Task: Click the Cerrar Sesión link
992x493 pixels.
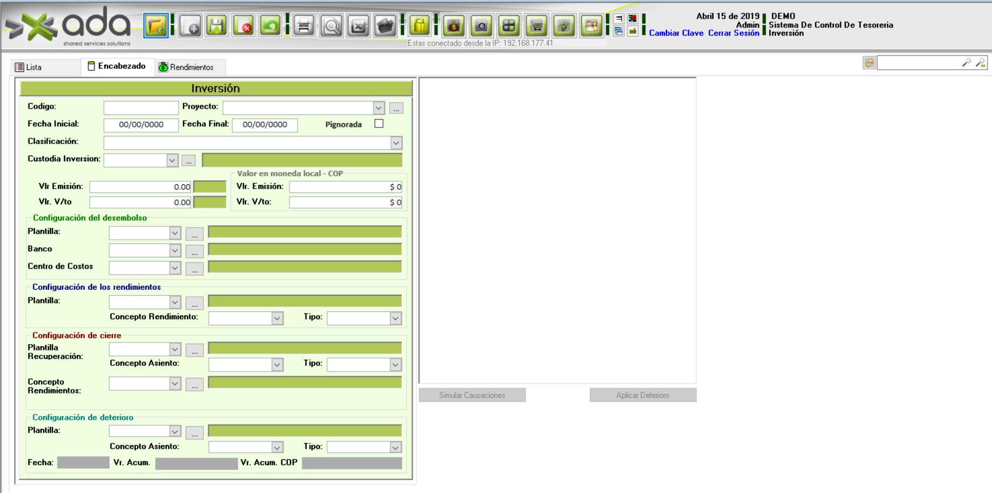Action: pos(733,33)
